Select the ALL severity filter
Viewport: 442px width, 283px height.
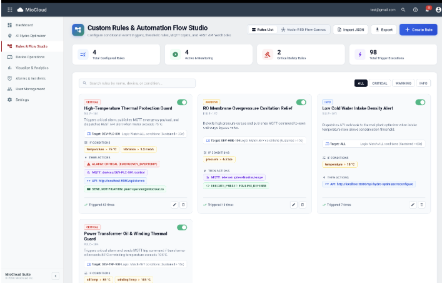coord(361,83)
